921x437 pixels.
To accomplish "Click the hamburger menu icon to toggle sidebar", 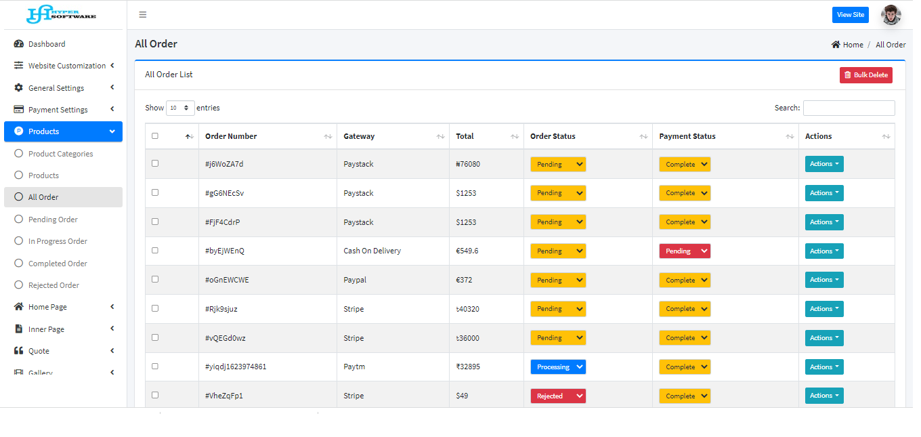I will [x=142, y=15].
